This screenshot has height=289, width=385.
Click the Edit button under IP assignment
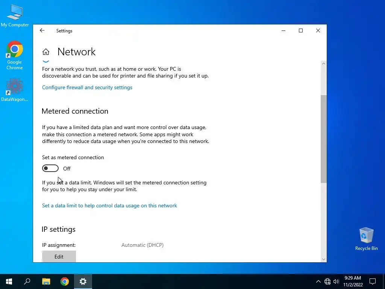(x=59, y=257)
